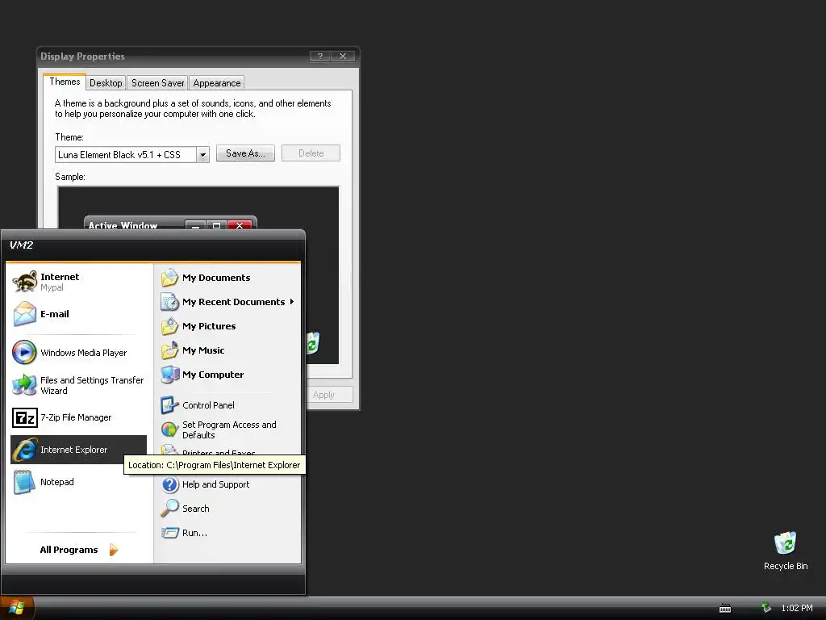Click "Notepad" label text
The width and height of the screenshot is (826, 620).
point(57,482)
